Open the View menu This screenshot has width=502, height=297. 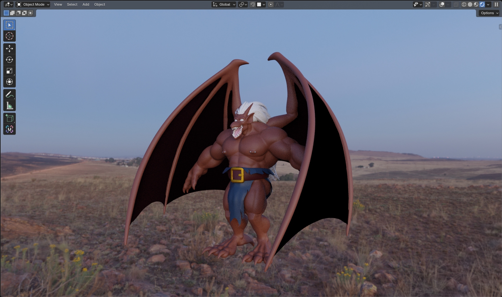[58, 4]
